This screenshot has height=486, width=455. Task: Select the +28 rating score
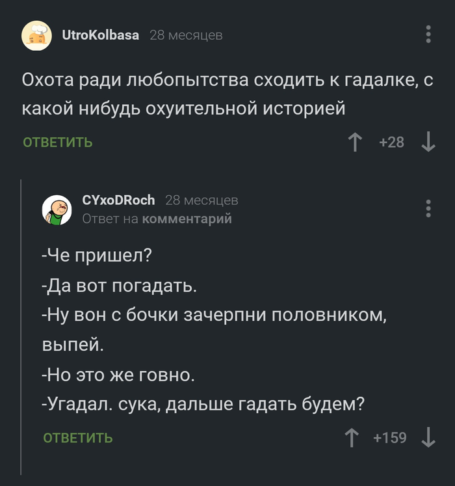[391, 142]
